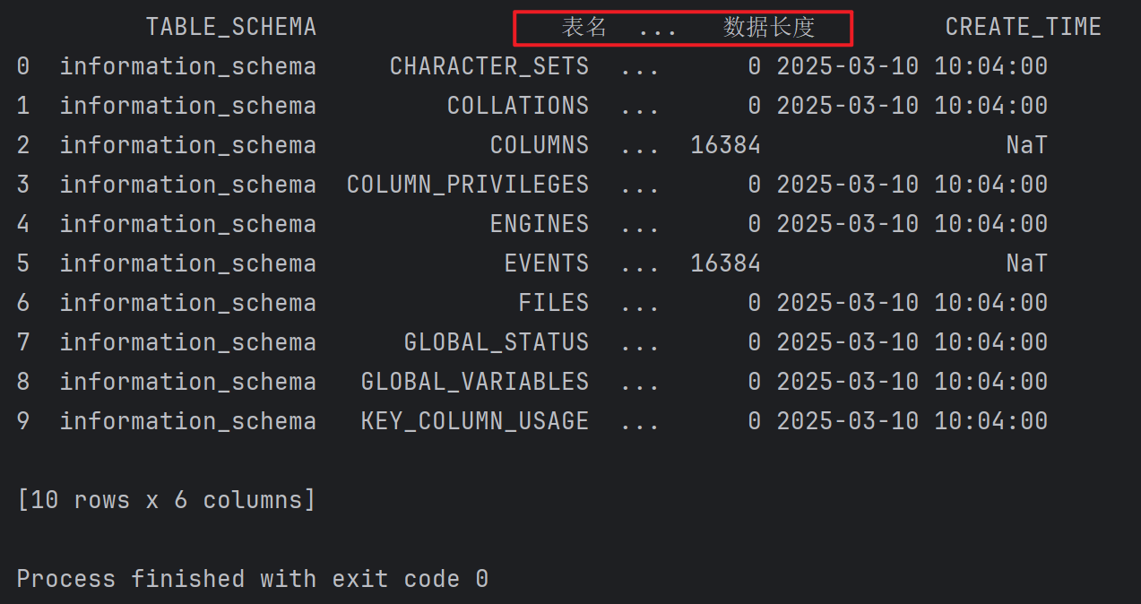Screen dimensions: 1141x604
Task: Click the NaT value in row 2
Action: point(1027,145)
